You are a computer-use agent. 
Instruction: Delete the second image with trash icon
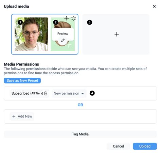(x=70, y=46)
